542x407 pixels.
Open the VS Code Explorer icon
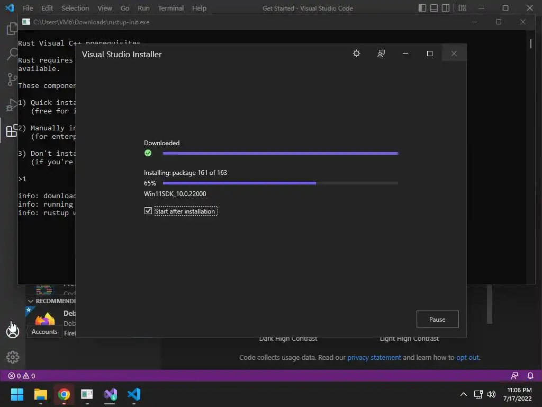12,29
